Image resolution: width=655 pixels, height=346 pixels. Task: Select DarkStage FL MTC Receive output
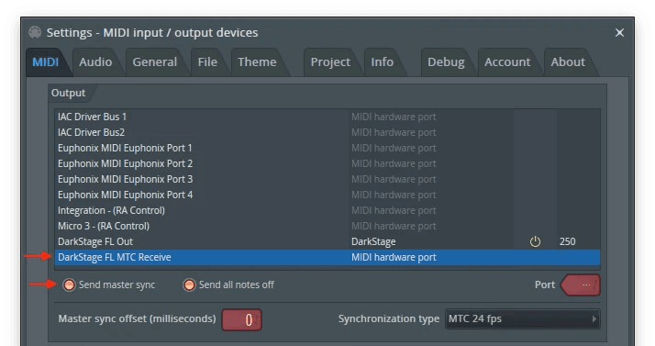(327, 257)
